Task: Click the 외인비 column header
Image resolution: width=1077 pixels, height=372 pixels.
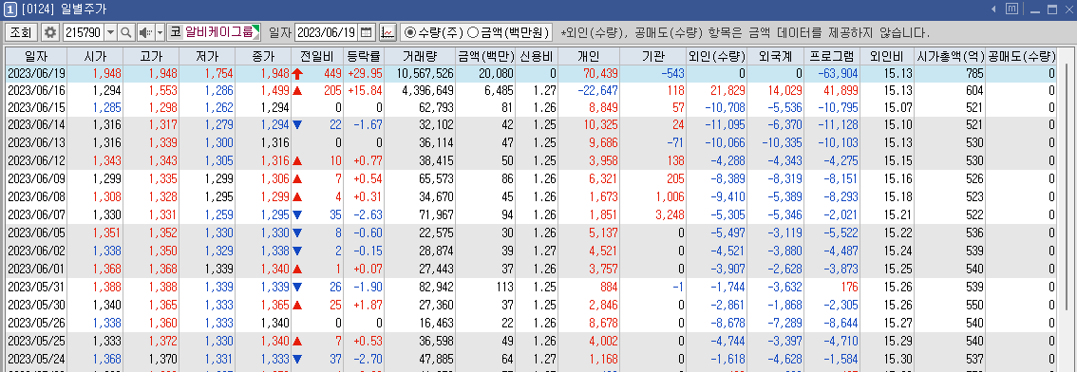Action: (887, 56)
